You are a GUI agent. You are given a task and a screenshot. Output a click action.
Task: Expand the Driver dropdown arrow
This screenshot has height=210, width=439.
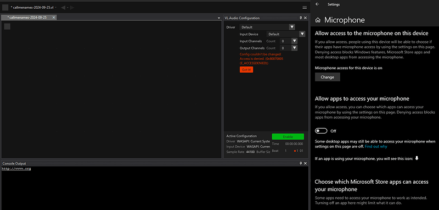coord(292,27)
